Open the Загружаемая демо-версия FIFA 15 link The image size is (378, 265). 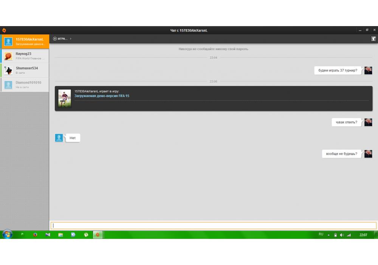(102, 96)
